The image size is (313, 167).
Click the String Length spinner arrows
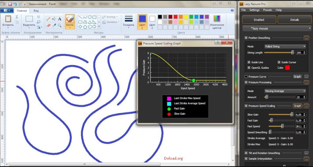tap(304, 53)
